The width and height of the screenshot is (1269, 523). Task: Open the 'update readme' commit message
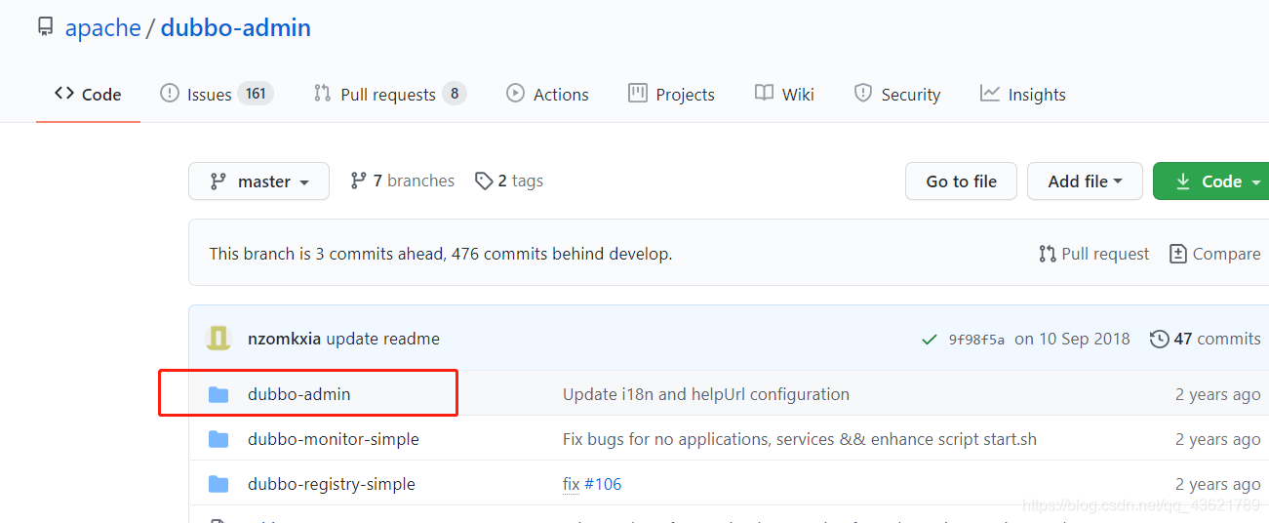click(382, 339)
